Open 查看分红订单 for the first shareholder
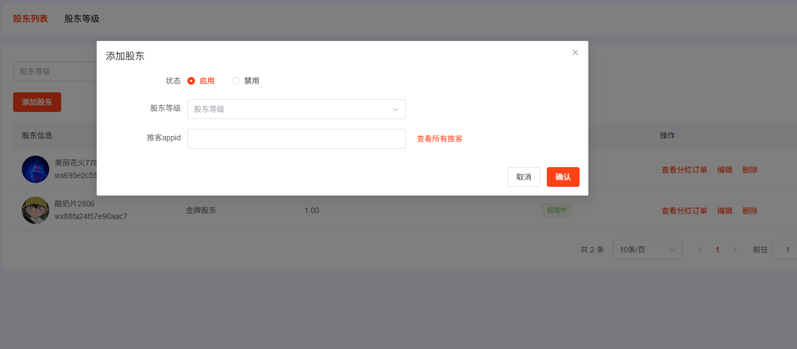The width and height of the screenshot is (797, 349). (684, 170)
